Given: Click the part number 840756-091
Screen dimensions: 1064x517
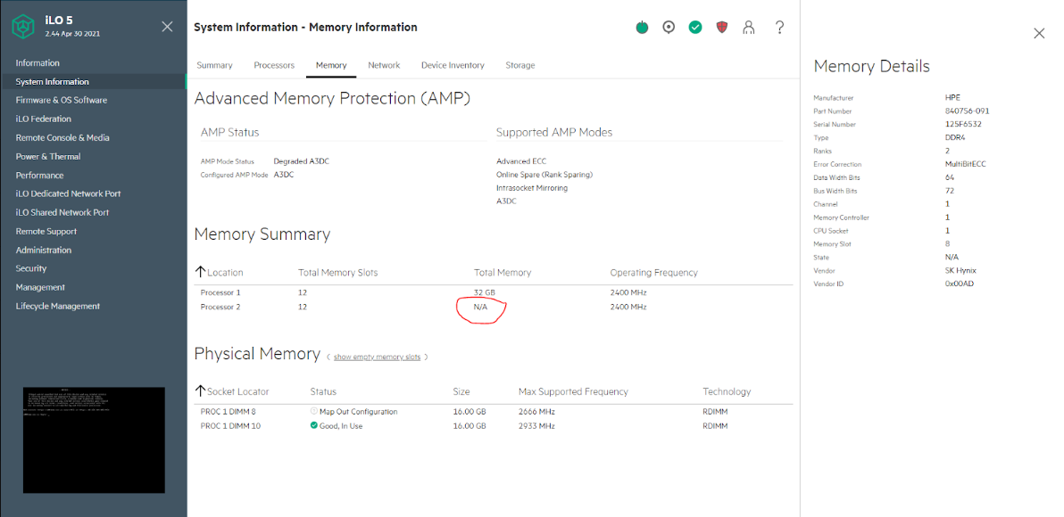Looking at the screenshot, I should [x=965, y=111].
